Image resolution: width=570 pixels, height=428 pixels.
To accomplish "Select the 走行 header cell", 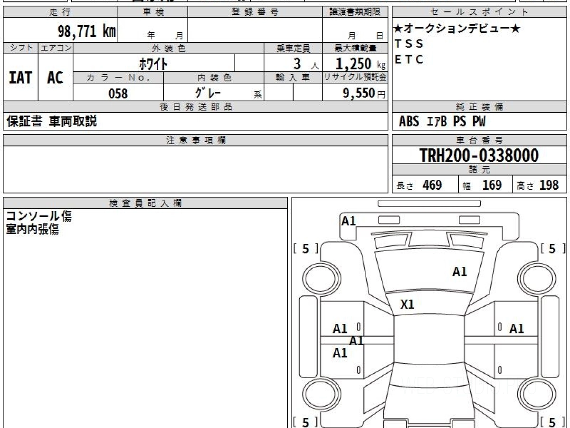I will 60,12.
